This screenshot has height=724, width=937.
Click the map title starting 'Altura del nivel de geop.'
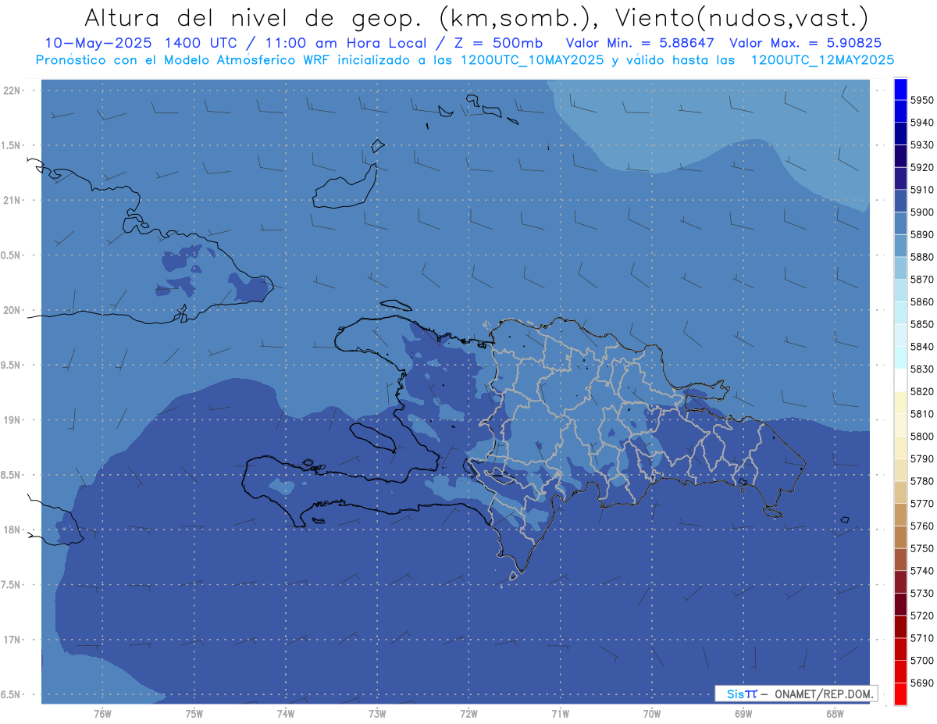pyautogui.click(x=476, y=17)
